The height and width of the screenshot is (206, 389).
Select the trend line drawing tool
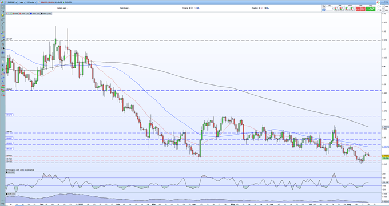click(3, 23)
